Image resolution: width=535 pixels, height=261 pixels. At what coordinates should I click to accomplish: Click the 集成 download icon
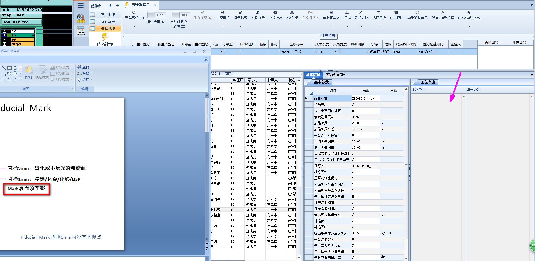click(x=347, y=13)
